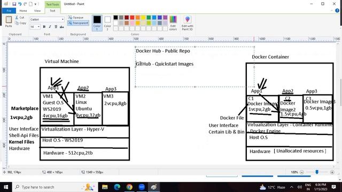342x192 pixels.
Task: Open Paint Help question mark
Action: tap(337, 11)
